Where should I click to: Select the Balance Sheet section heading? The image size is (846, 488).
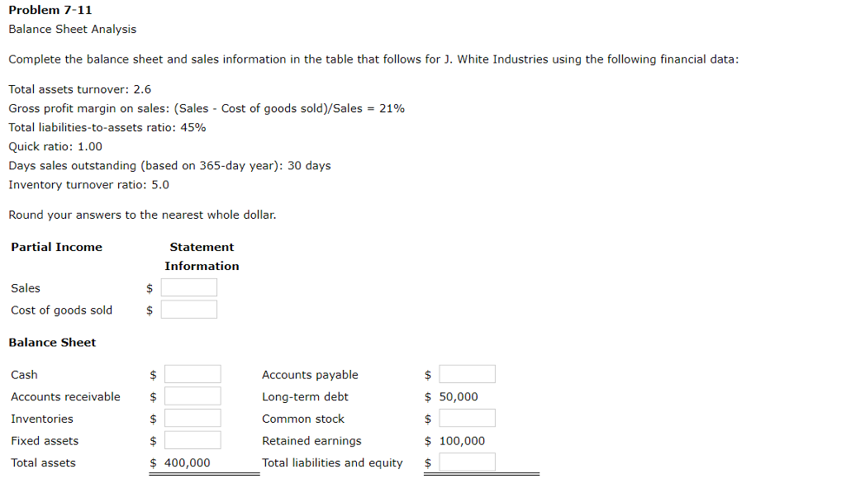tap(52, 342)
